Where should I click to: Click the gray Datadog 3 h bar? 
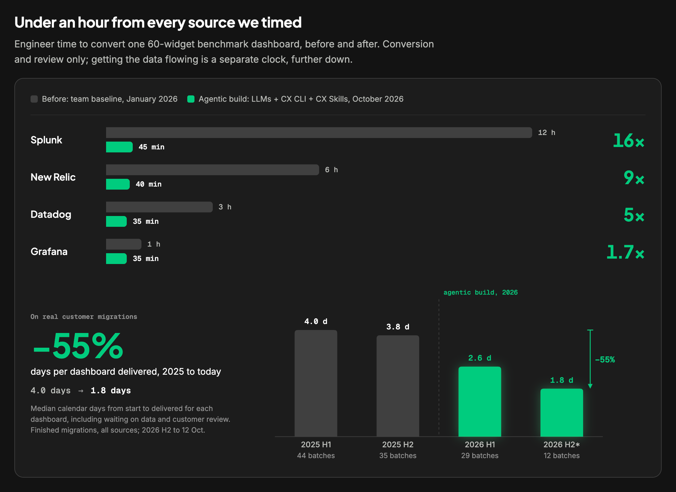159,207
